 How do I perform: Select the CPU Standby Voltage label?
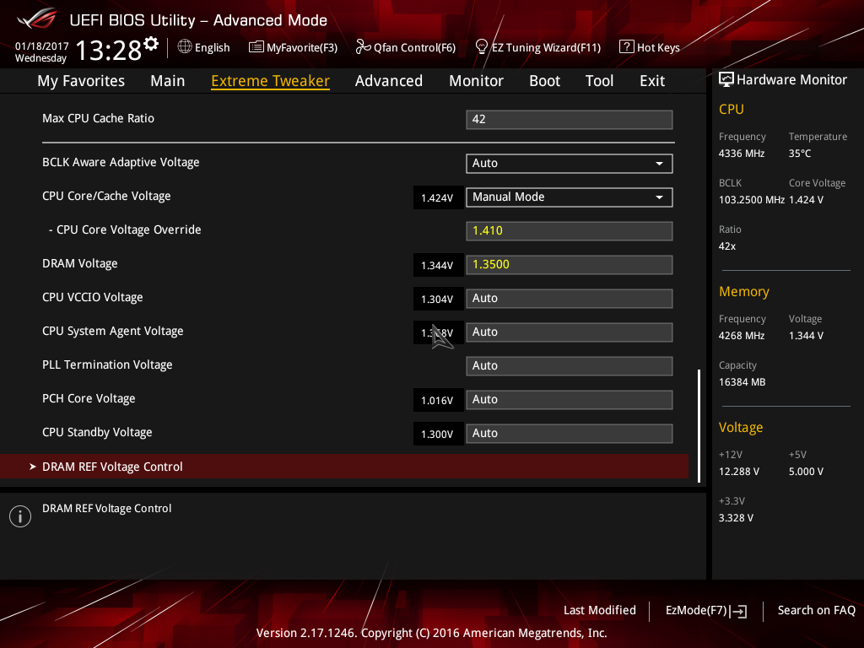[x=97, y=433]
